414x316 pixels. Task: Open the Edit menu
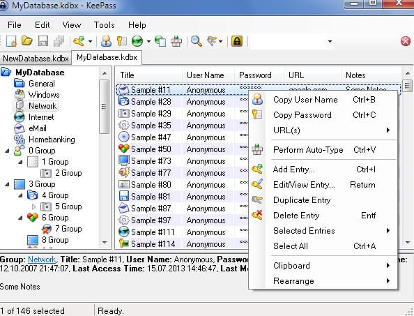tap(43, 25)
